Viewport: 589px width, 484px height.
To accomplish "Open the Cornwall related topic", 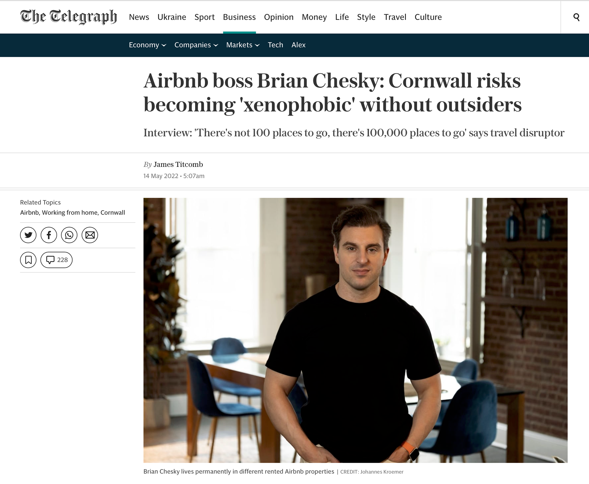I will pos(113,213).
